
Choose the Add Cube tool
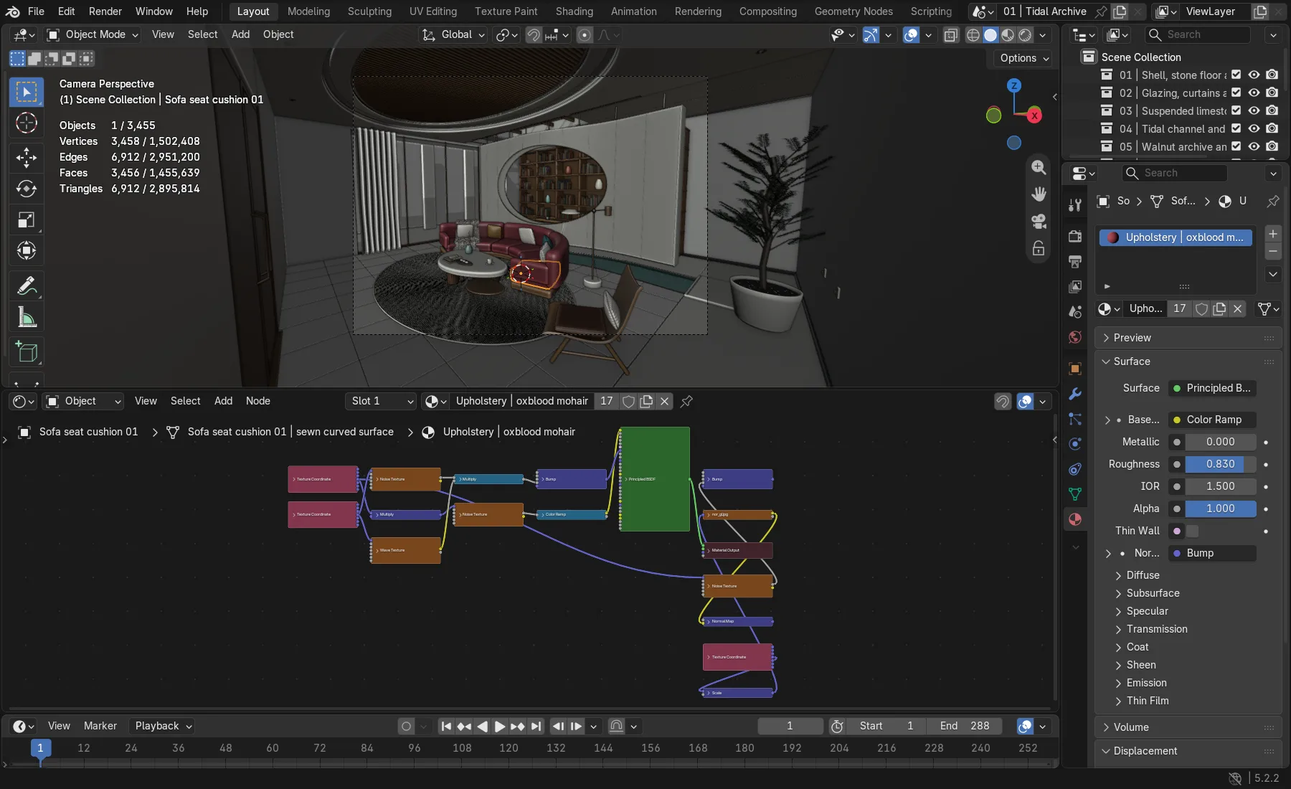tap(27, 352)
